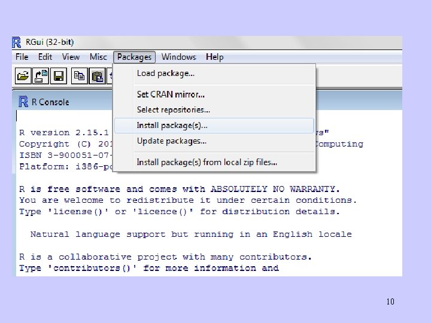
Task: Choose Load package... from the menu
Action: tap(214, 74)
